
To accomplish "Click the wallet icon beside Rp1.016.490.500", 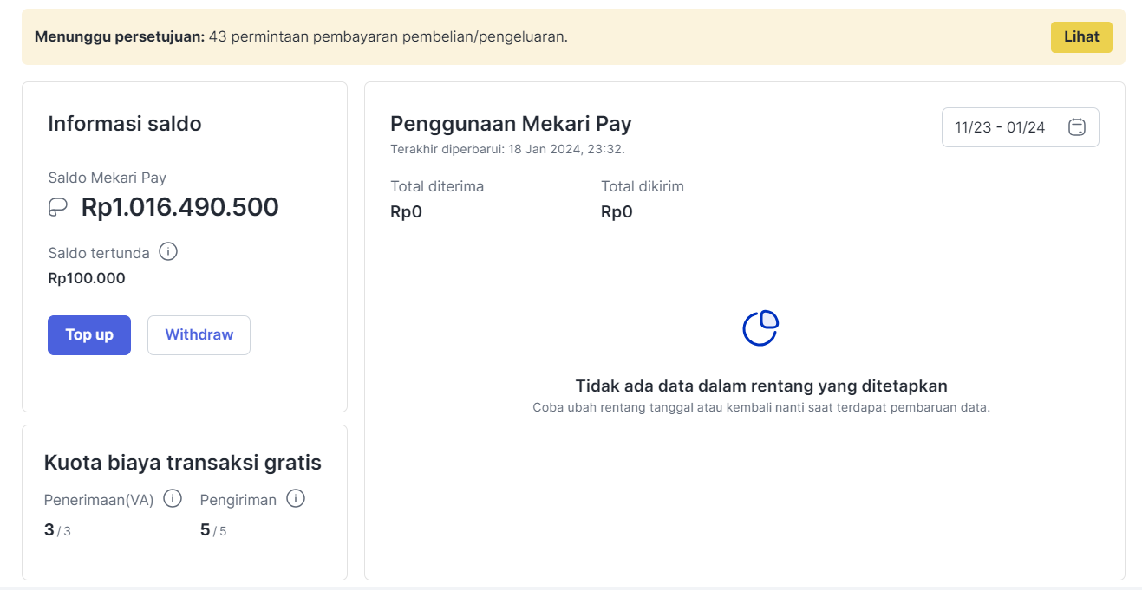I will (58, 207).
